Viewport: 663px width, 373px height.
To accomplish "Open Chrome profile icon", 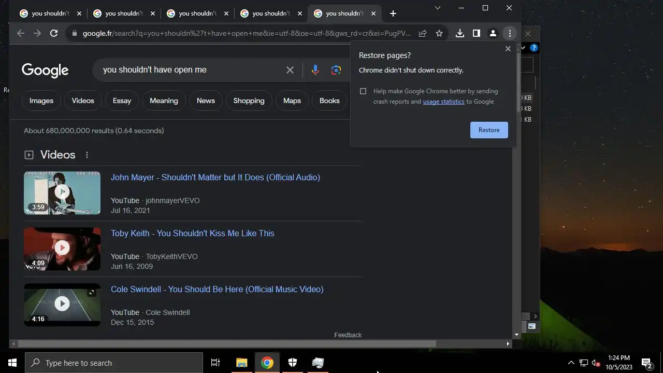I will [493, 33].
